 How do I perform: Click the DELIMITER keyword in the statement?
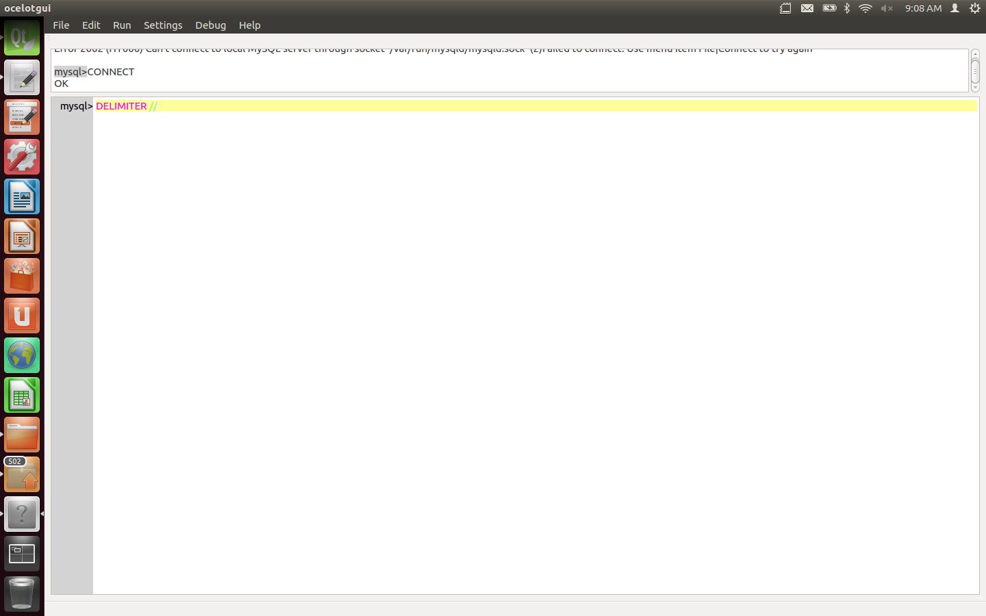pyautogui.click(x=121, y=106)
